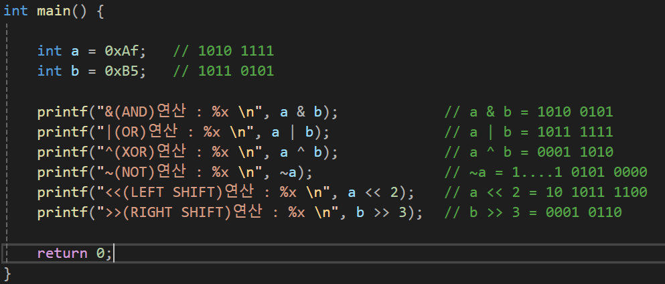The height and width of the screenshot is (284, 665).
Task: Click the comment '// 1010 1111'
Action: (x=224, y=52)
